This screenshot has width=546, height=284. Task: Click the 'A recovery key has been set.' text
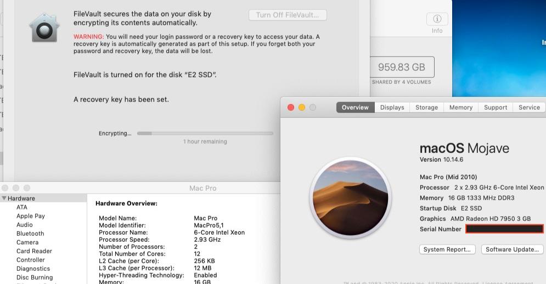pos(121,100)
